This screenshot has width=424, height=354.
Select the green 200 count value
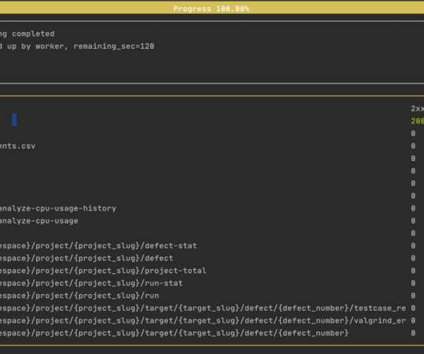click(x=418, y=121)
